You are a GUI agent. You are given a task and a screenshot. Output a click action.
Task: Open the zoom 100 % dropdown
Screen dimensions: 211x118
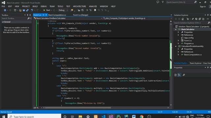(x=42, y=108)
